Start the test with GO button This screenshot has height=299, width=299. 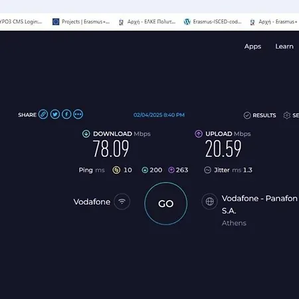(x=166, y=203)
